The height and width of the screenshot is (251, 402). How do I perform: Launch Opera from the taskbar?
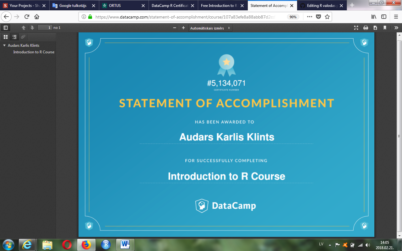tap(67, 244)
